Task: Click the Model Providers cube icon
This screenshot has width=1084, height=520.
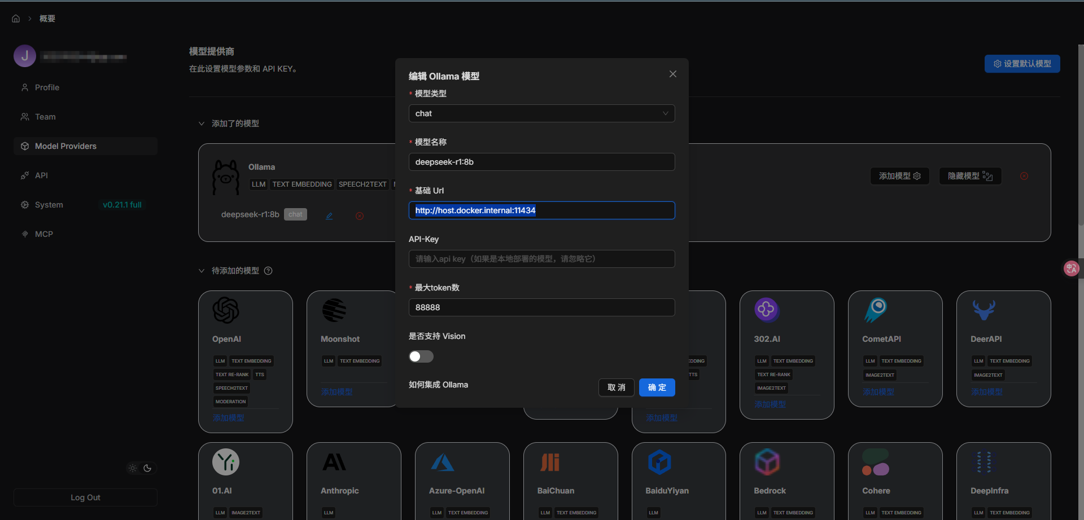Action: 25,146
